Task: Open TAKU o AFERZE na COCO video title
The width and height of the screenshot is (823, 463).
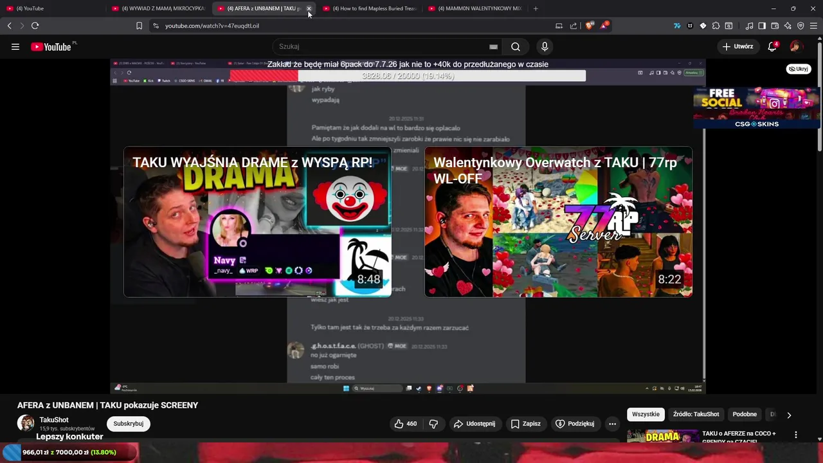Action: pos(739,437)
